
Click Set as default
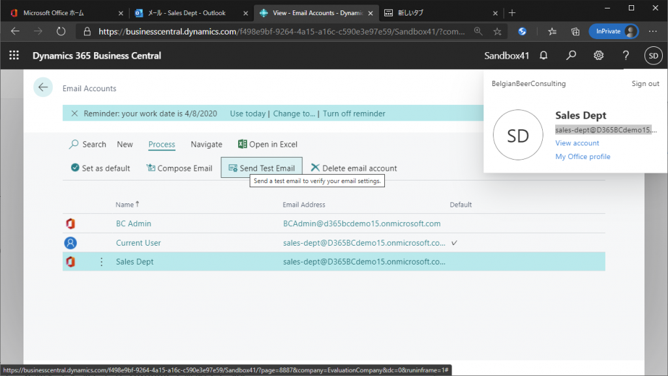100,168
